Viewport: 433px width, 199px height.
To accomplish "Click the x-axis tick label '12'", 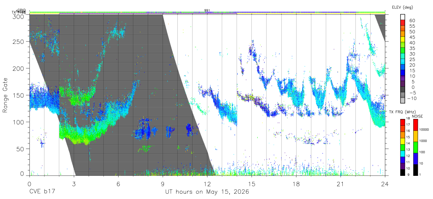I will click(x=207, y=184).
